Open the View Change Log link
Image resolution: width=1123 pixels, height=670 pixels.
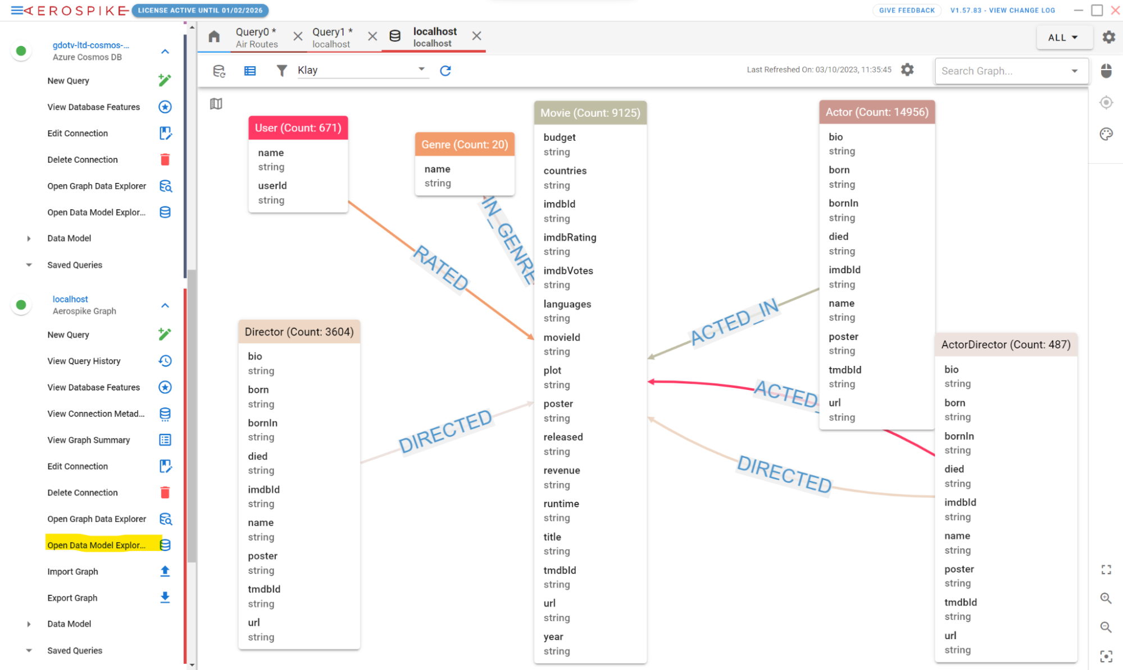pyautogui.click(x=1002, y=10)
